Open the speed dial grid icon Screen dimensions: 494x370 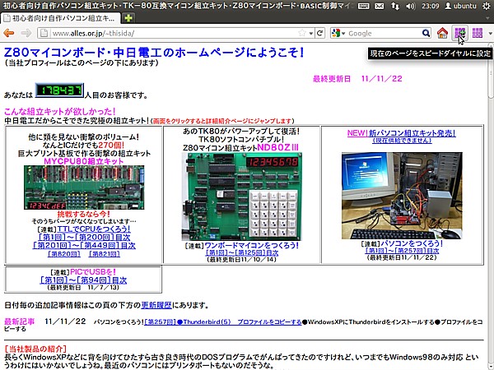coord(478,33)
